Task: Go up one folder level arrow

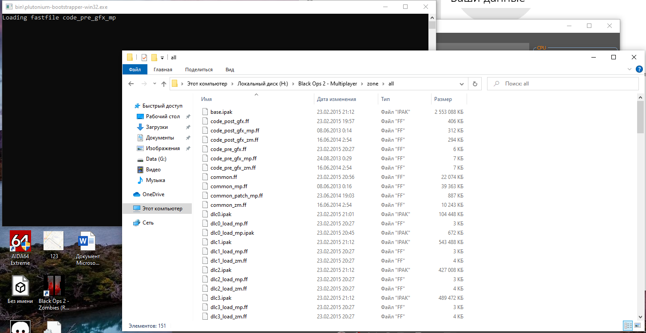Action: [x=164, y=84]
